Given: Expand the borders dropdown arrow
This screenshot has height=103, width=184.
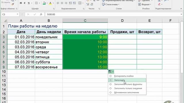Looking at the screenshot, I should click(39, 3).
